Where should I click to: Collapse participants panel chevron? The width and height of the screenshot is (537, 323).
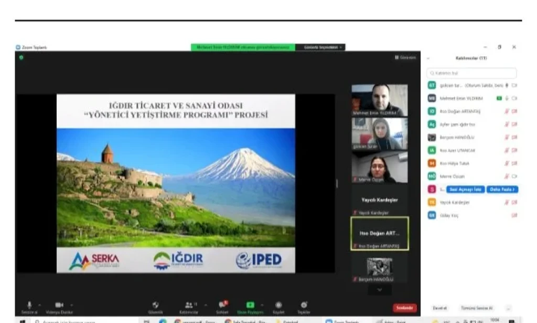[x=428, y=58]
